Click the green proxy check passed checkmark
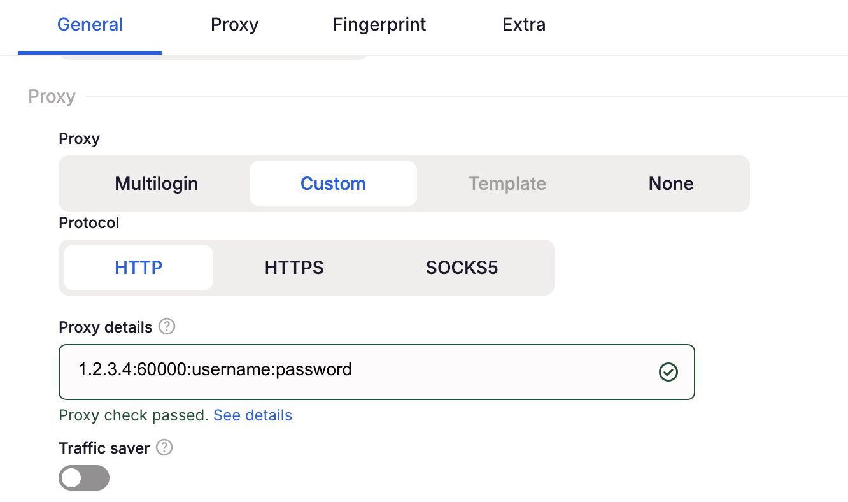This screenshot has height=502, width=848. coord(668,372)
